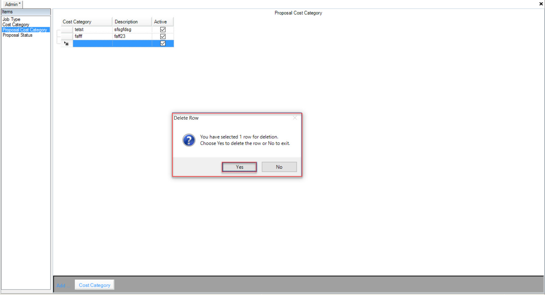The image size is (545, 295).
Task: Sort by Active column header
Action: [x=163, y=22]
